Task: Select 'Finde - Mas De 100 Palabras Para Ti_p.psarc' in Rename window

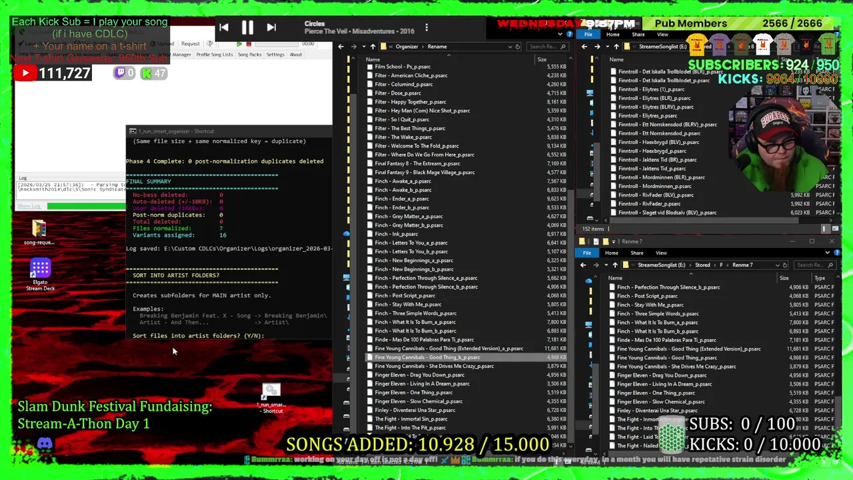Action: [x=425, y=339]
